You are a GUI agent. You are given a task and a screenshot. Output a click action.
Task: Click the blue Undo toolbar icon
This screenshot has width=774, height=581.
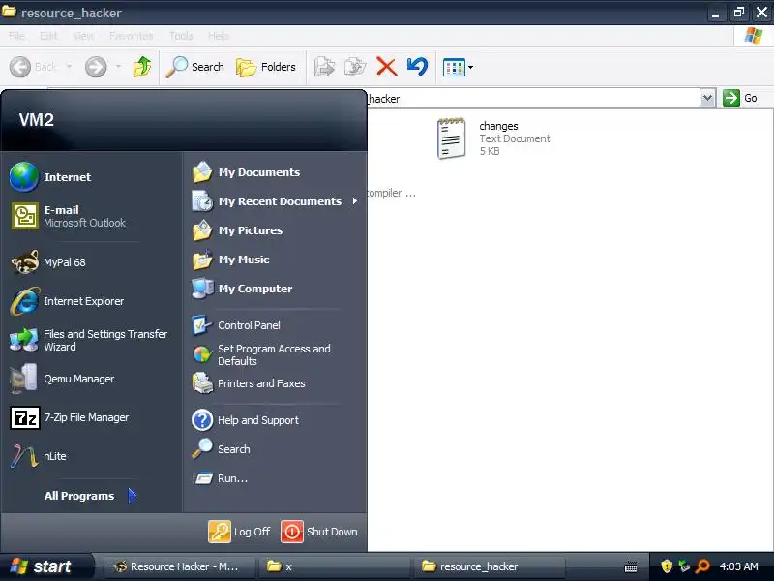418,67
